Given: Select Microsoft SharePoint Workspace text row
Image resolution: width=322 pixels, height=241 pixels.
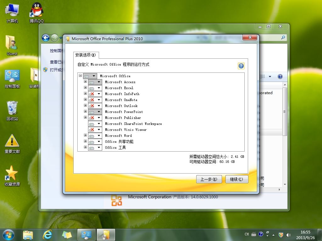Looking at the screenshot, I should point(133,124).
